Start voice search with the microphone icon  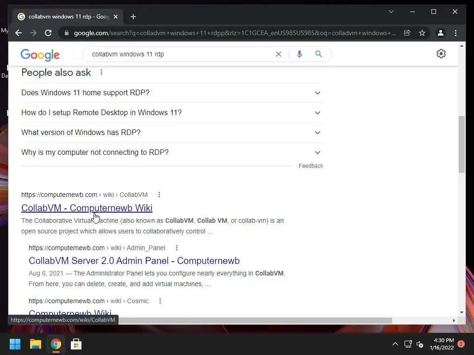[299, 54]
